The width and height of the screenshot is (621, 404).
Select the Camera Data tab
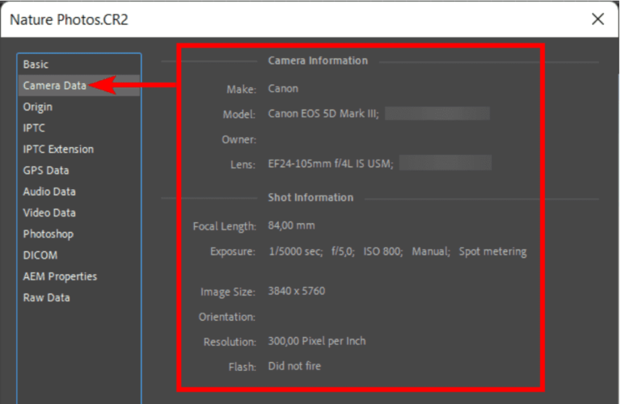point(54,86)
